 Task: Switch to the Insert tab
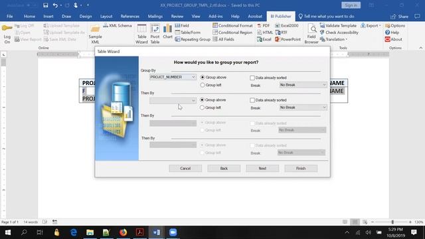[48, 16]
